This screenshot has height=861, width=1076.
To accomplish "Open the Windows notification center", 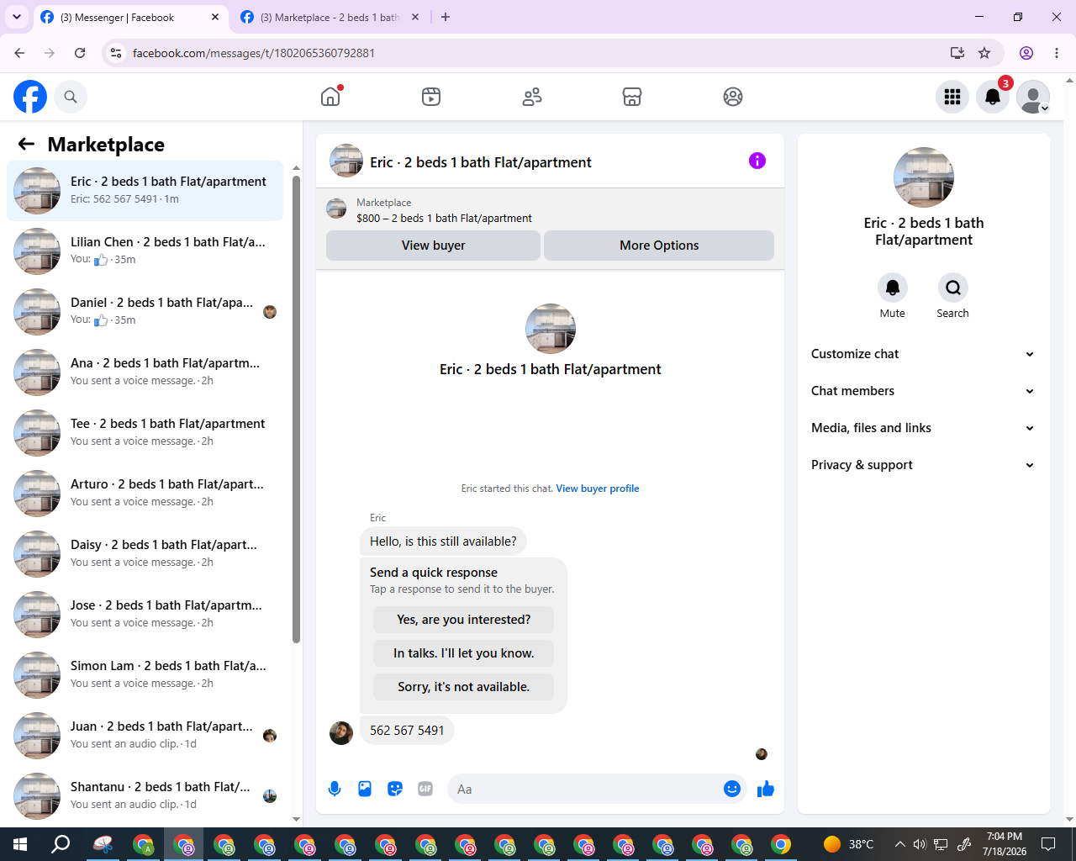I will click(x=1048, y=844).
